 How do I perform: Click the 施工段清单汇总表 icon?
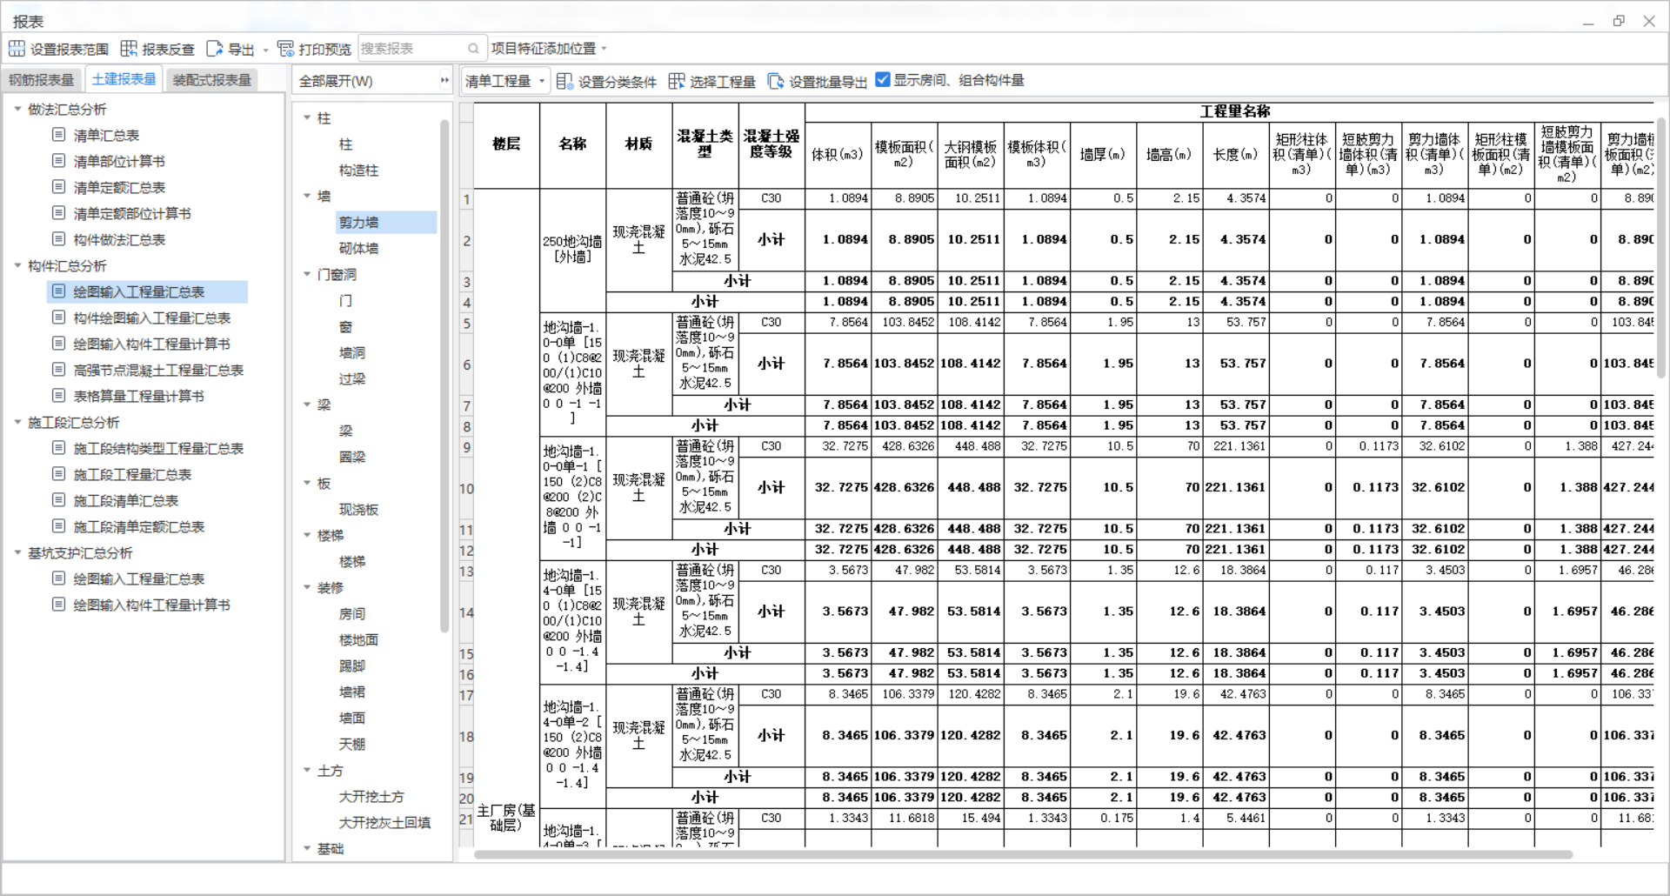click(59, 500)
